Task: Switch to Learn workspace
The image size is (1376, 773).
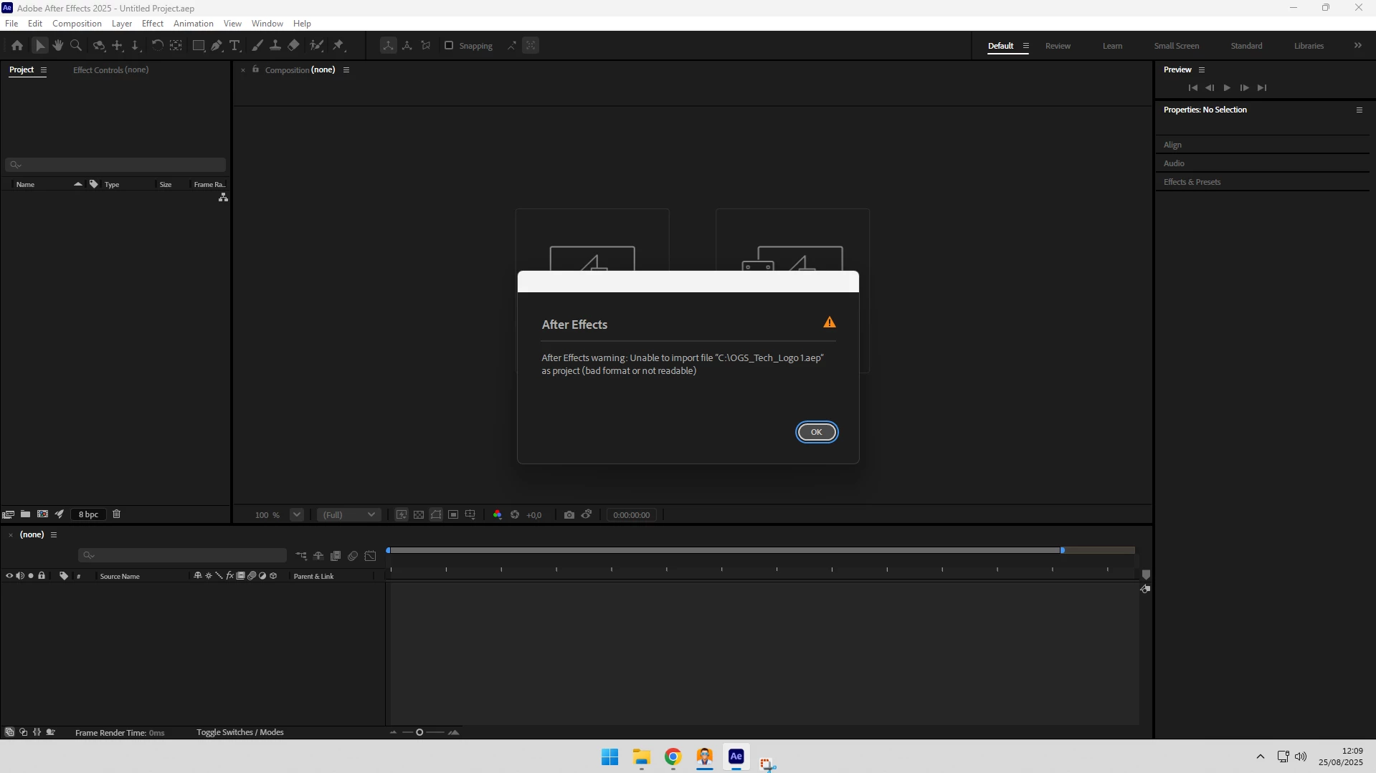Action: tap(1112, 46)
